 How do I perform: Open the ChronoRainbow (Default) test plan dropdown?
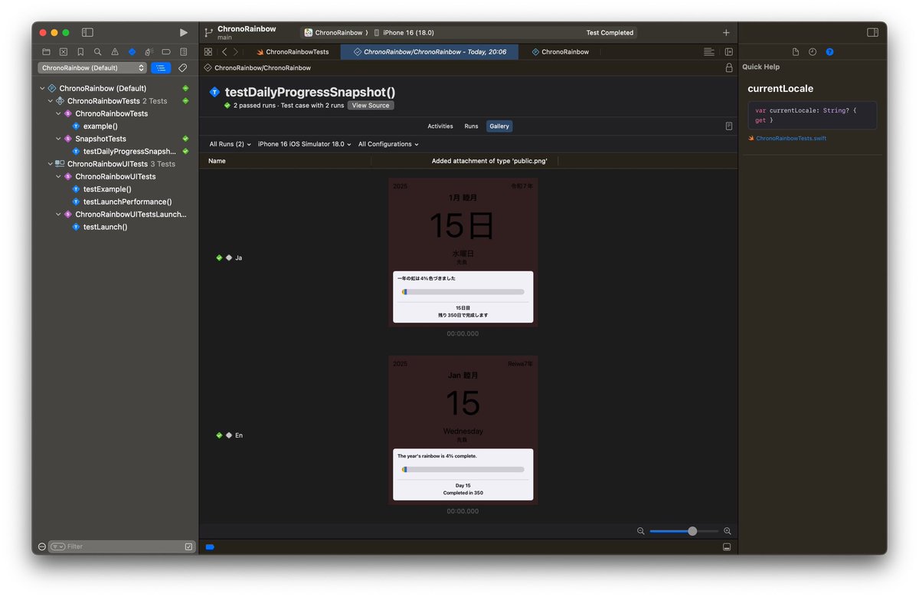click(x=93, y=67)
